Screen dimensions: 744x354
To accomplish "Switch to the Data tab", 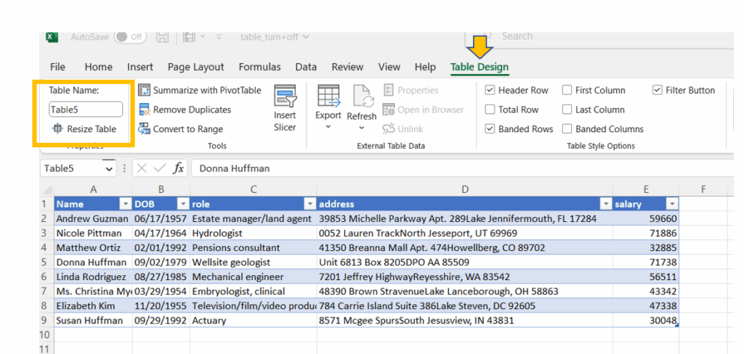I will tap(306, 67).
